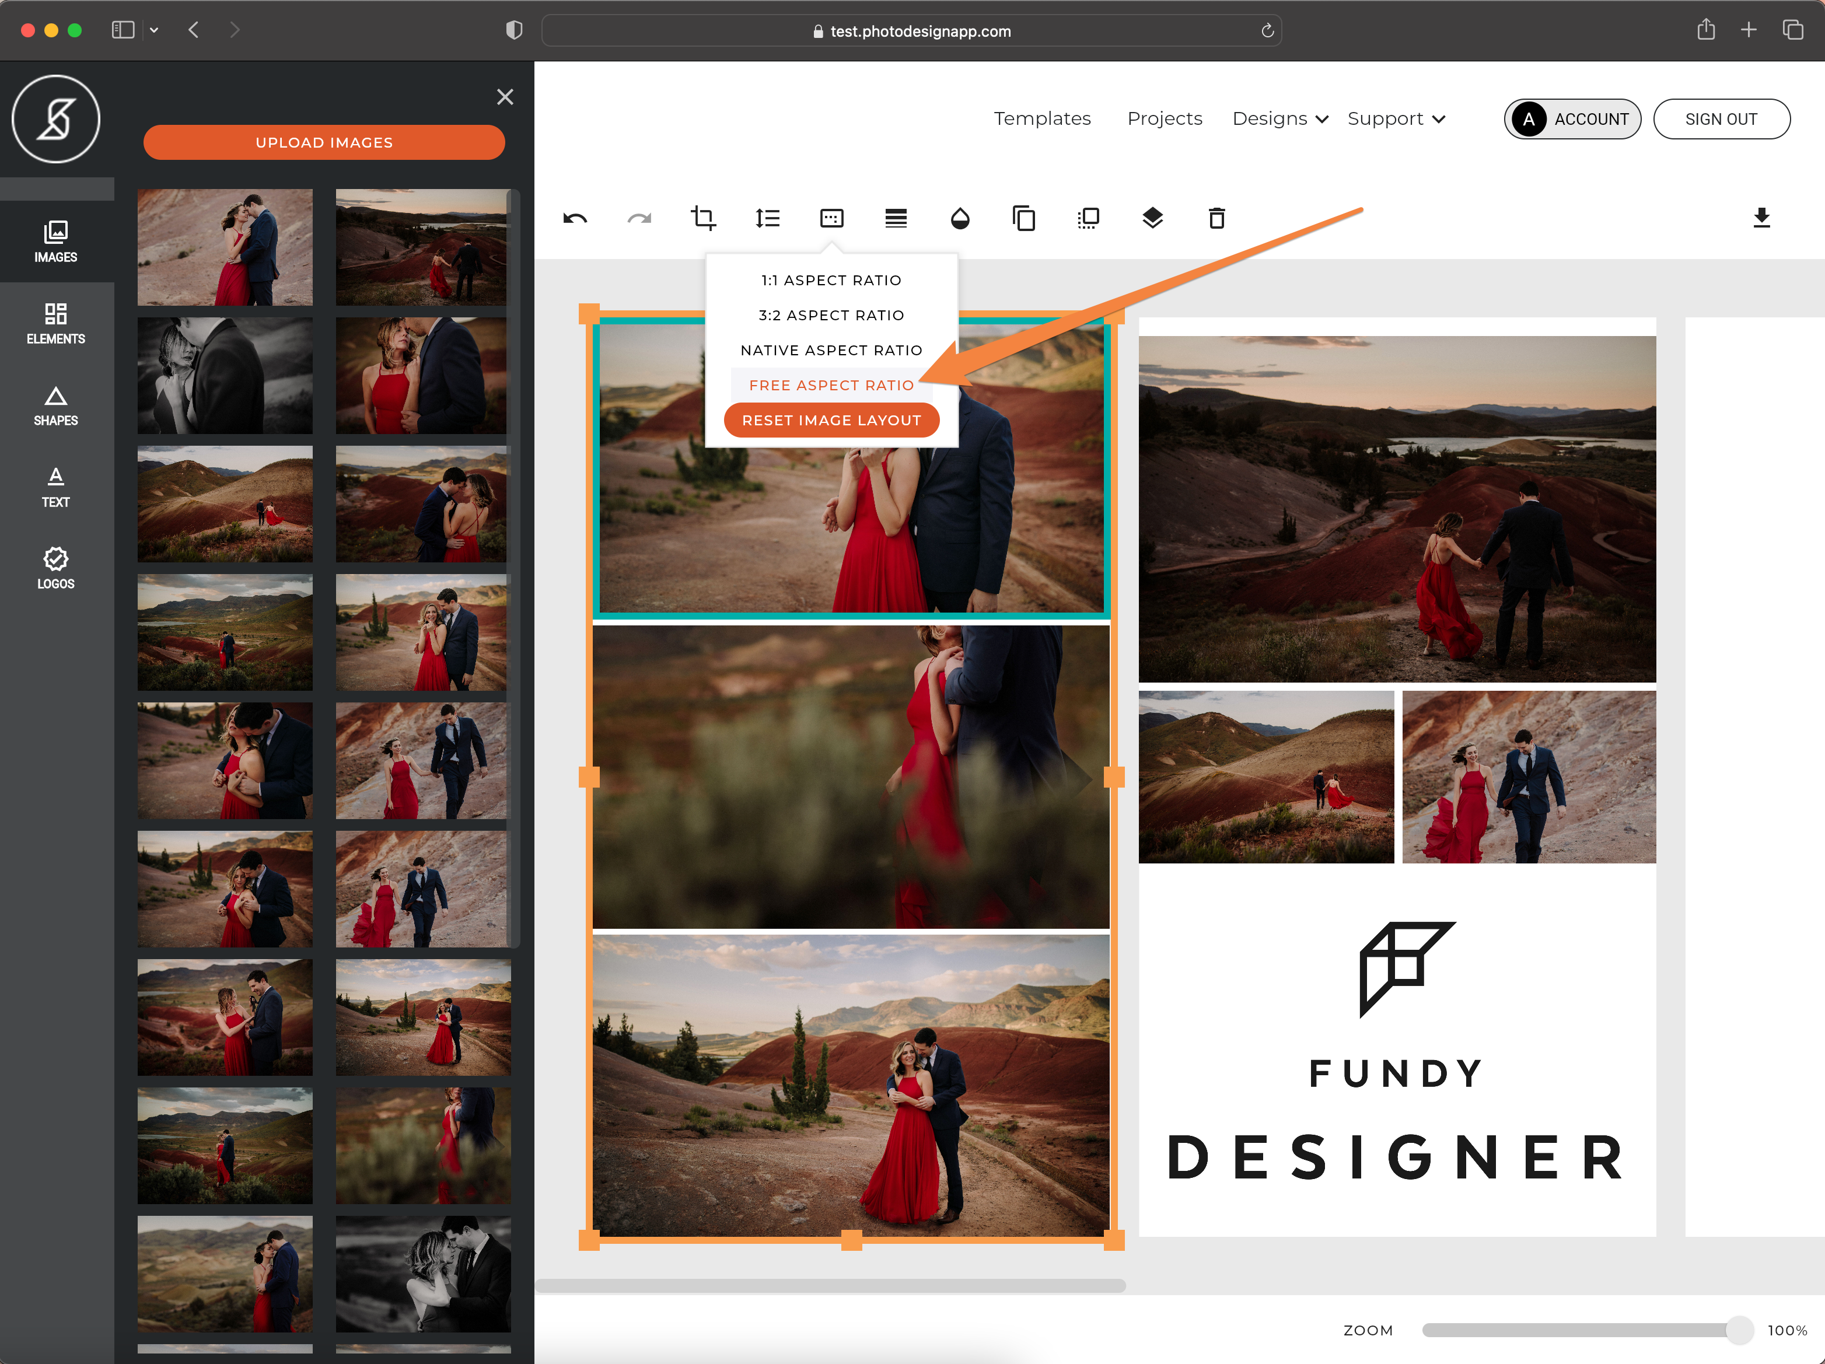Click the browser back arrow
The width and height of the screenshot is (1825, 1364).
(x=194, y=30)
